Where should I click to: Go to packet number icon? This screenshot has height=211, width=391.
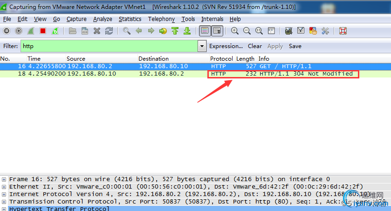pos(163,31)
